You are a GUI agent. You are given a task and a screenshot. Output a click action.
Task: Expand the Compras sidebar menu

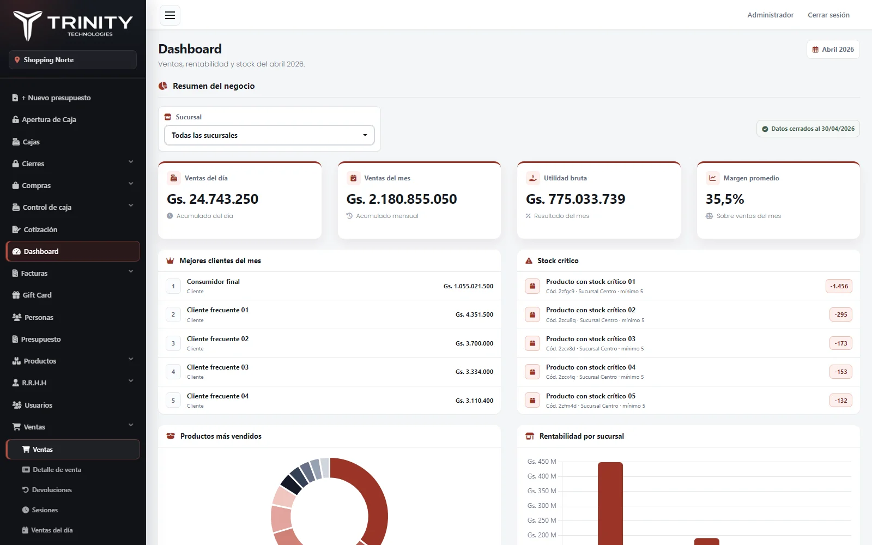pyautogui.click(x=73, y=185)
